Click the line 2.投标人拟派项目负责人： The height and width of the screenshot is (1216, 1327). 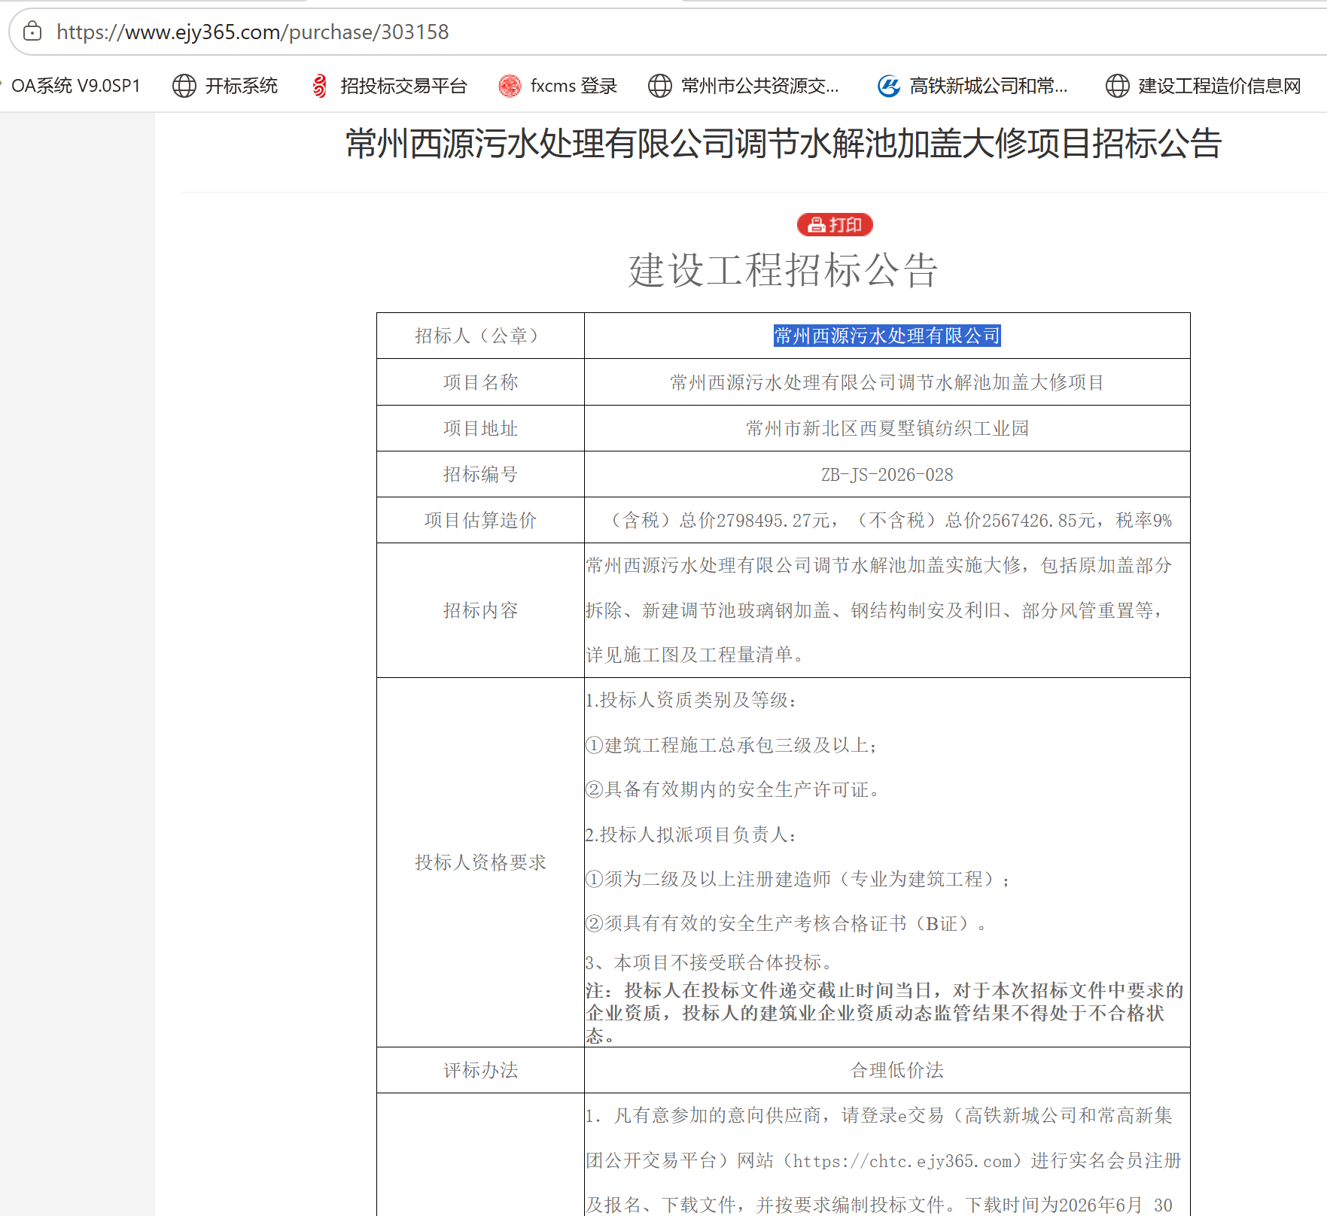[692, 834]
